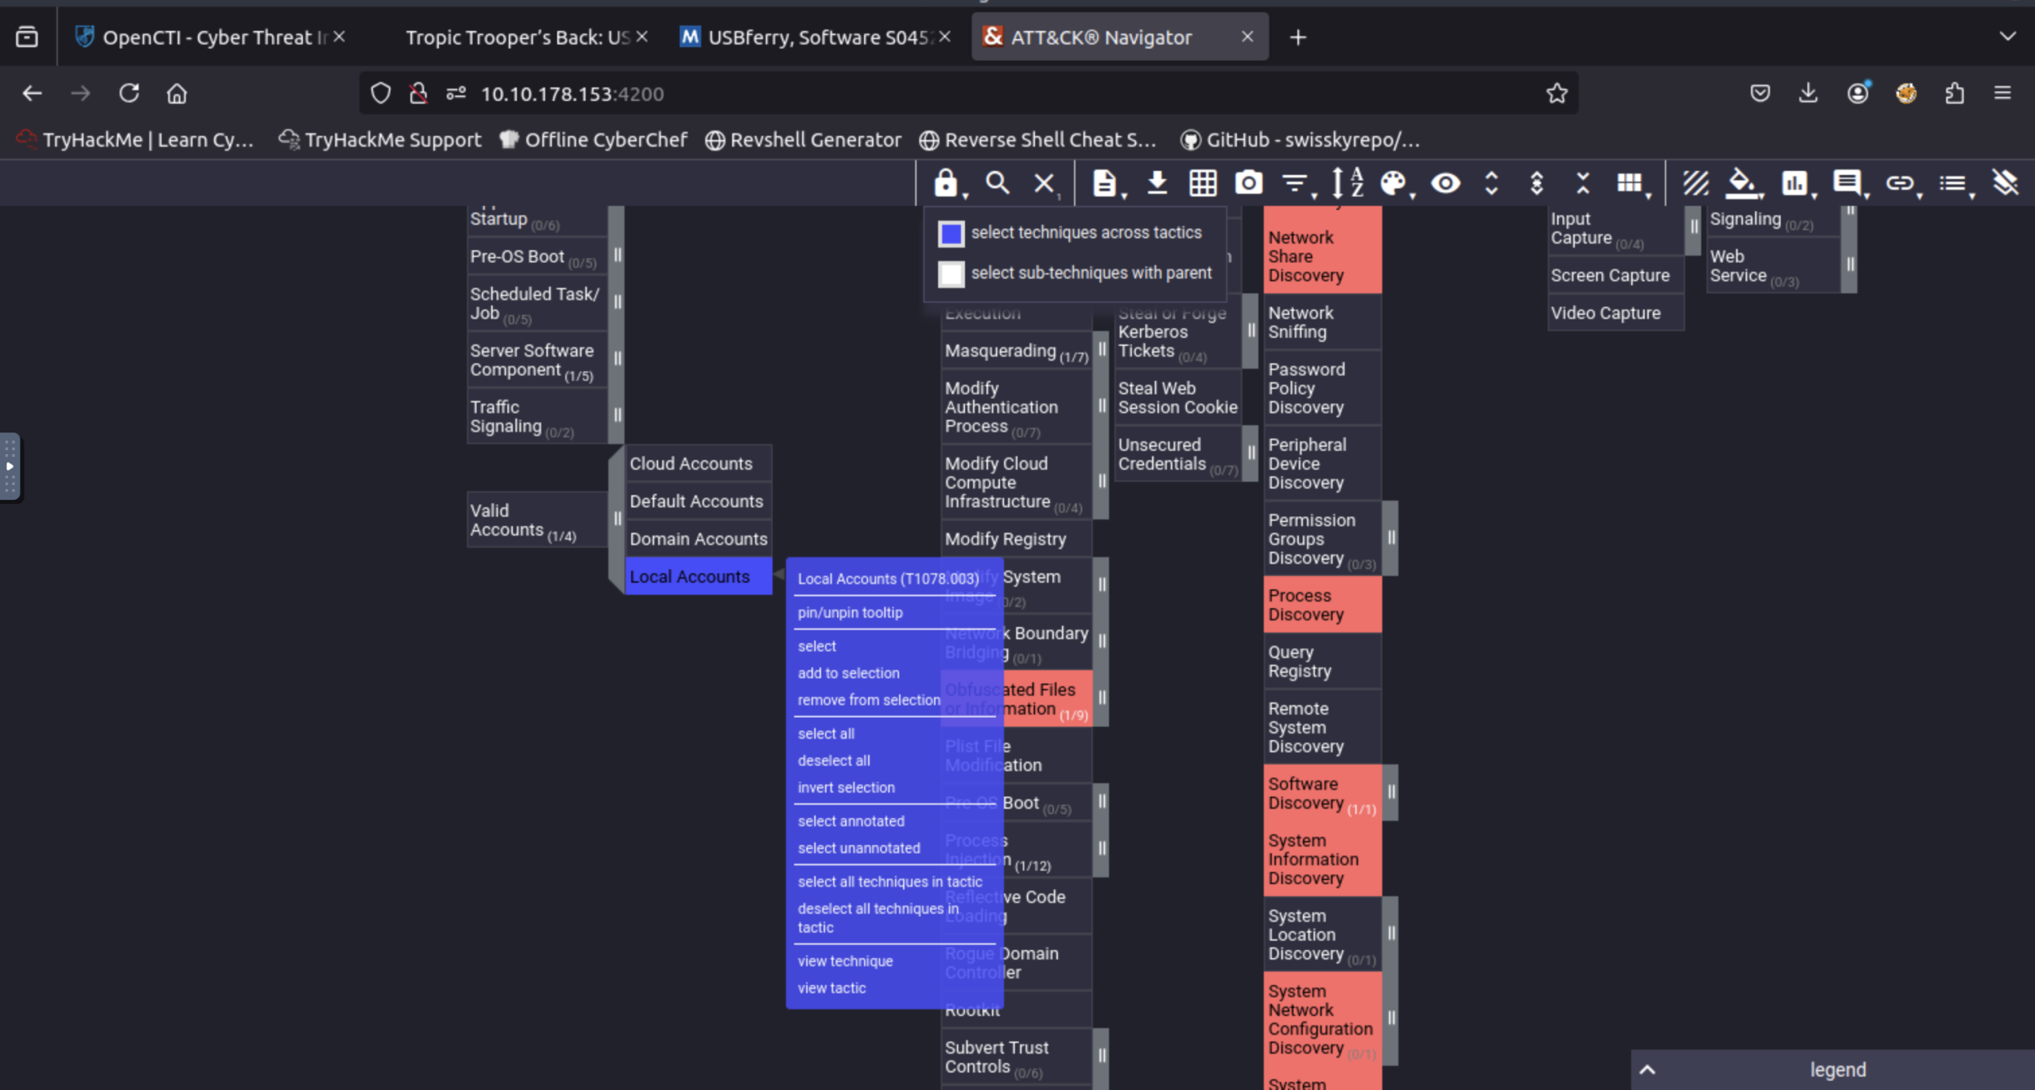Open Firefox downloads arrow icon
Screen dimensions: 2035x1090
1808,94
